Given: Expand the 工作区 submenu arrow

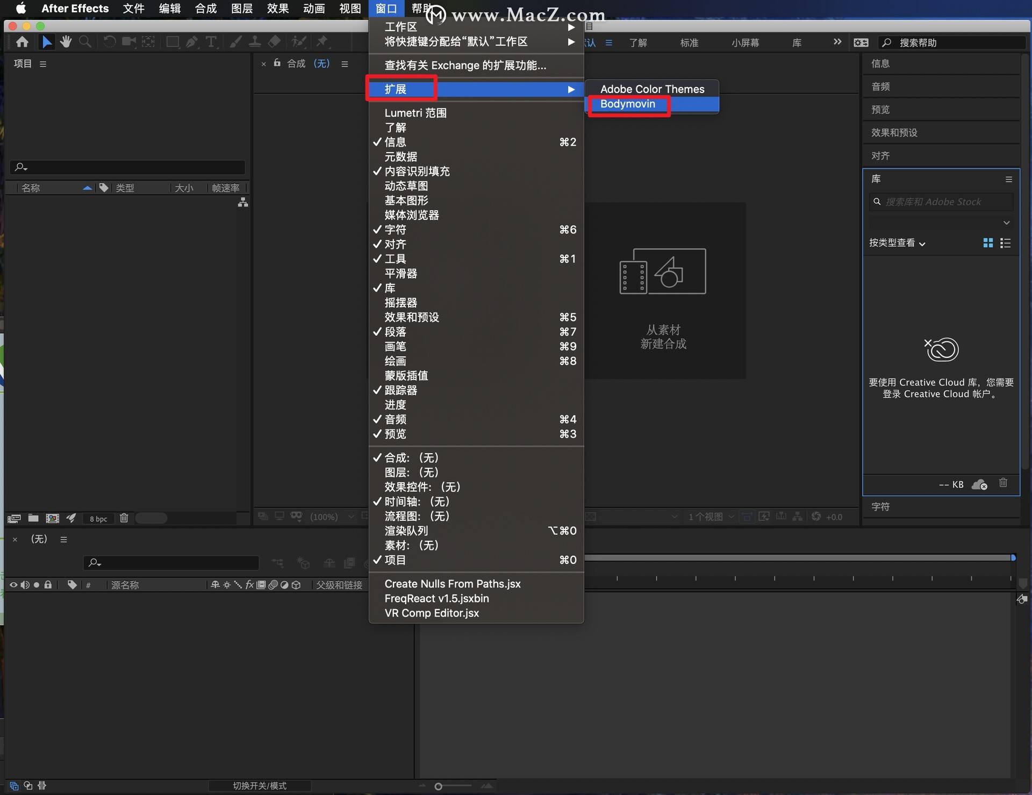Looking at the screenshot, I should tap(571, 26).
